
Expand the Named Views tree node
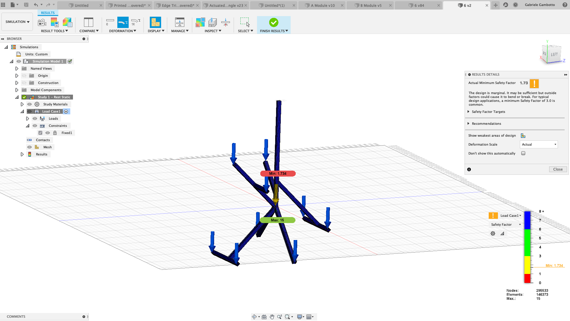[x=17, y=68]
